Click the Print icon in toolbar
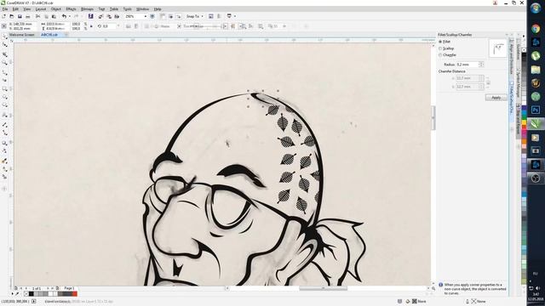Viewport: 545px width, 306px height. [28, 16]
